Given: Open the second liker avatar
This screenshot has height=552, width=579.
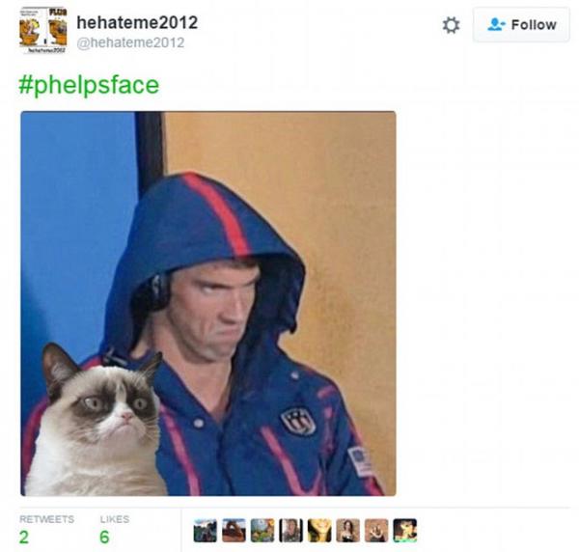Looking at the screenshot, I should coord(234,531).
